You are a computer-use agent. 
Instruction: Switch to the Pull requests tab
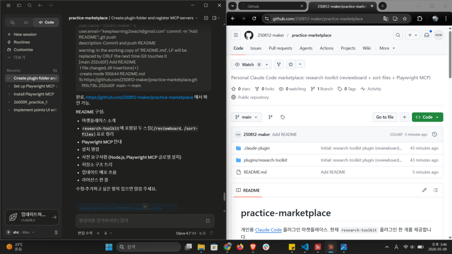280,48
